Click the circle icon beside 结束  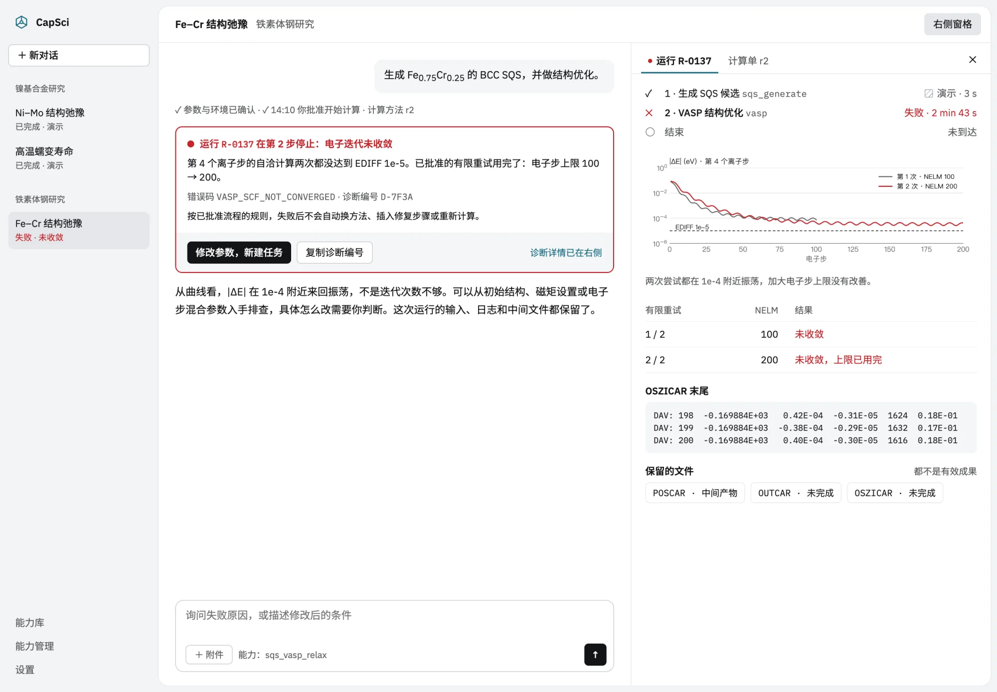(x=650, y=132)
